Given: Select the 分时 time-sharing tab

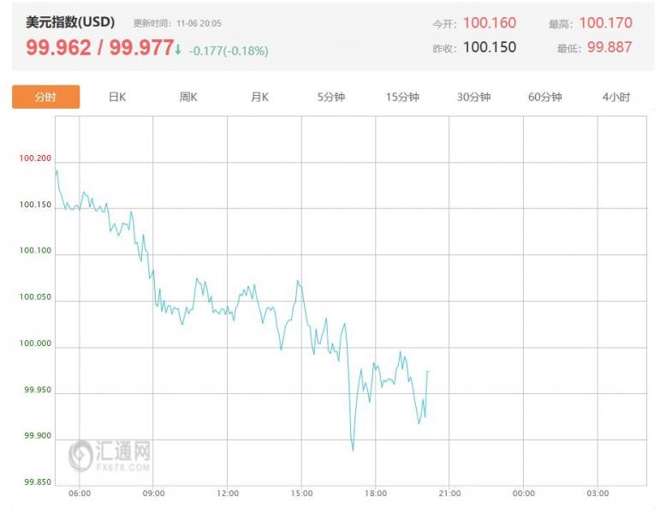Looking at the screenshot, I should pos(45,97).
